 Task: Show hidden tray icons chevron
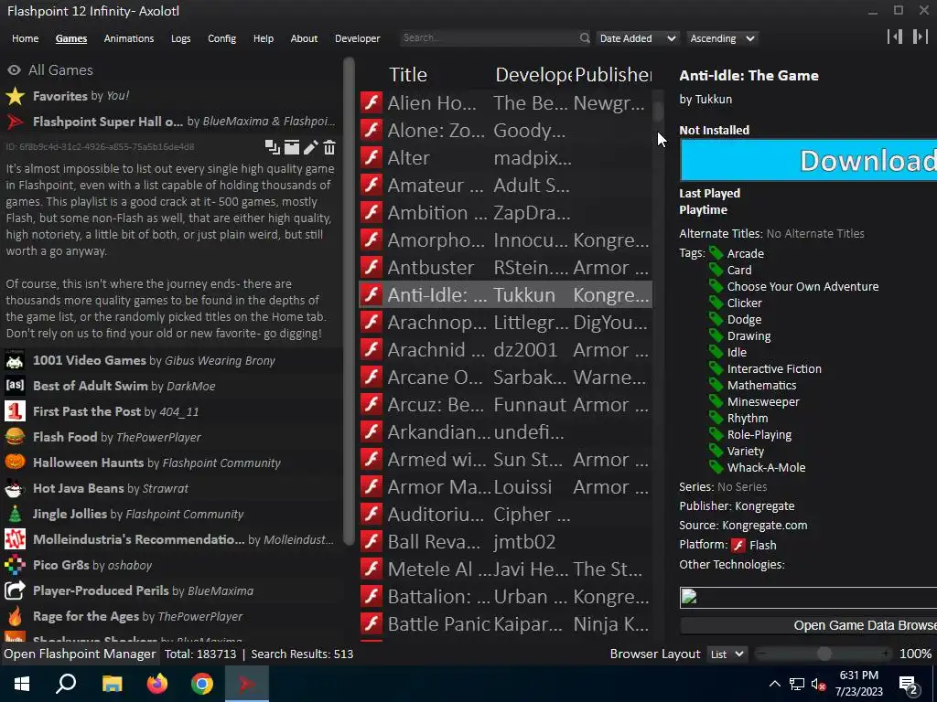[774, 684]
